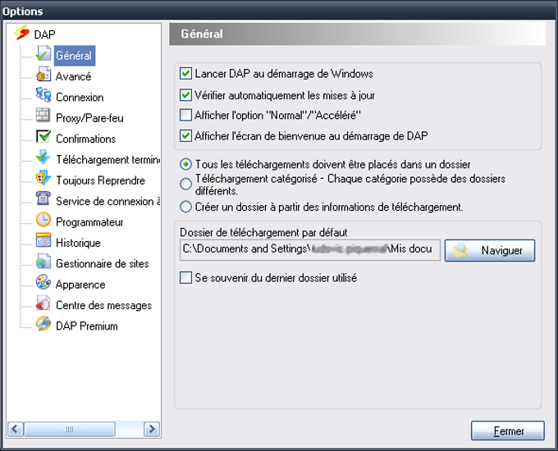Screen dimensions: 558x451
Task: Select Téléchargement catégorisé radio option
Action: [185, 184]
